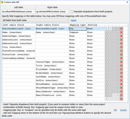Image resolution: width=130 pixels, height=119 pixels.
Task: Select right field BusinessEntityID (int)
Action: click(52, 29)
